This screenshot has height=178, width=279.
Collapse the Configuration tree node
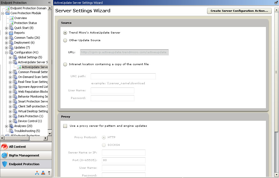point(7,52)
